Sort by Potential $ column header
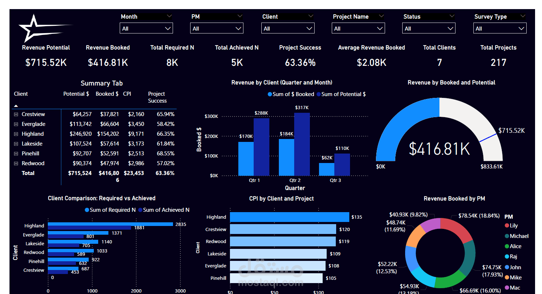The height and width of the screenshot is (294, 542). (76, 94)
